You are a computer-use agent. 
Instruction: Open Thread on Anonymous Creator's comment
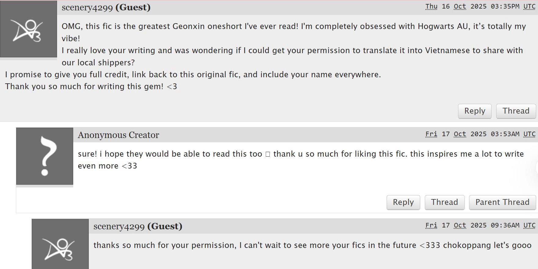pyautogui.click(x=444, y=202)
